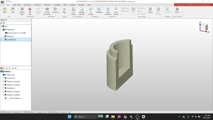Click the new version download notice
The image size is (213, 120).
(193, 5)
